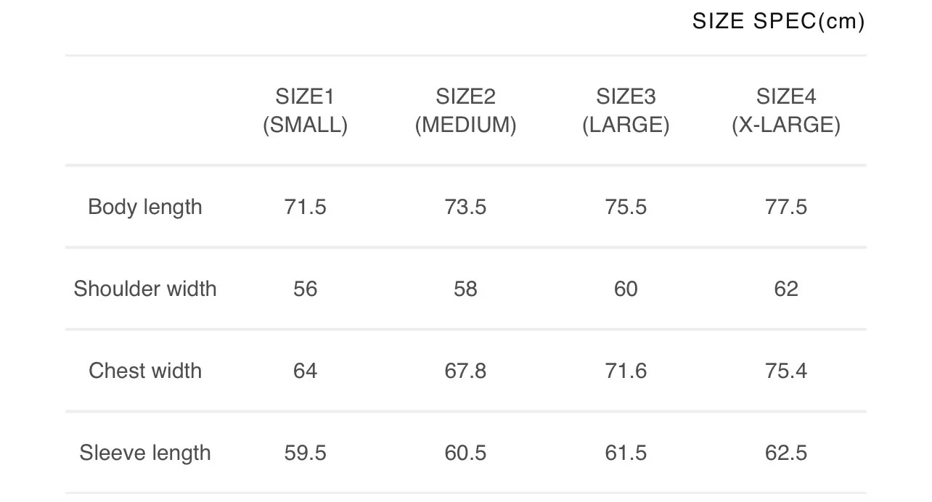Select the shoulder width value 56
Screen dimensions: 932x502
[x=305, y=289]
